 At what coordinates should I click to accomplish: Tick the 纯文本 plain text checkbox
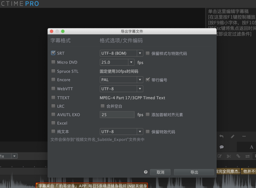coord(53,131)
